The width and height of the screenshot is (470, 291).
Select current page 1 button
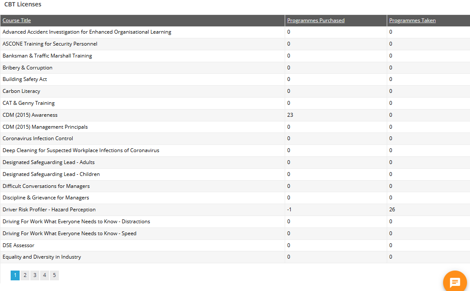(x=15, y=275)
